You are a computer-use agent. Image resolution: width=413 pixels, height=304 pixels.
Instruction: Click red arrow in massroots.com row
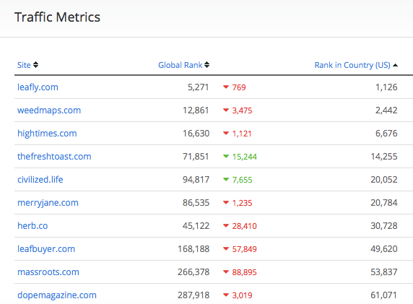click(226, 272)
